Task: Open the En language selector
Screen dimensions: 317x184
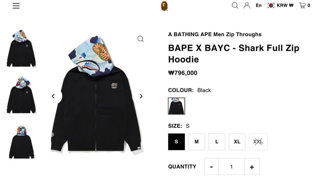Action: 259,5
